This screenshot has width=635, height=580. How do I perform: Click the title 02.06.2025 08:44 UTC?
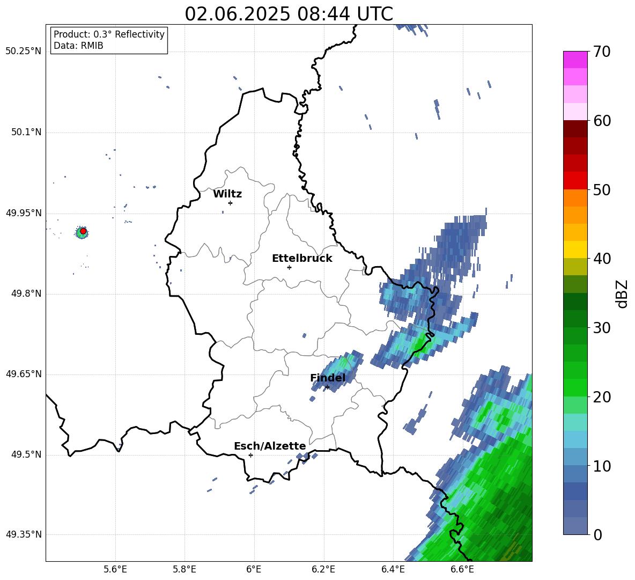pyautogui.click(x=289, y=14)
